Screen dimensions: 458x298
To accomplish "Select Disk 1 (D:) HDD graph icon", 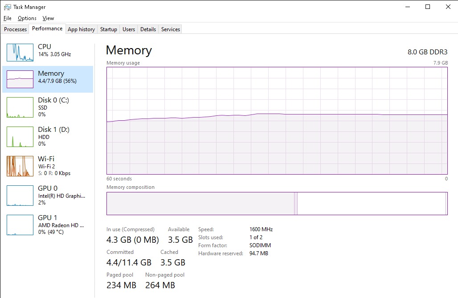I will click(20, 136).
